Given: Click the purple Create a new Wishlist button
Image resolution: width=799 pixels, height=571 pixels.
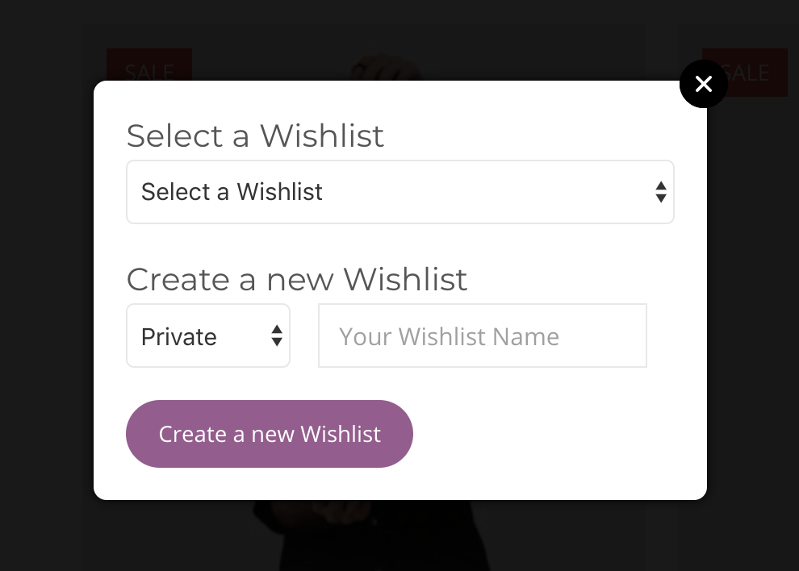Looking at the screenshot, I should [x=270, y=434].
